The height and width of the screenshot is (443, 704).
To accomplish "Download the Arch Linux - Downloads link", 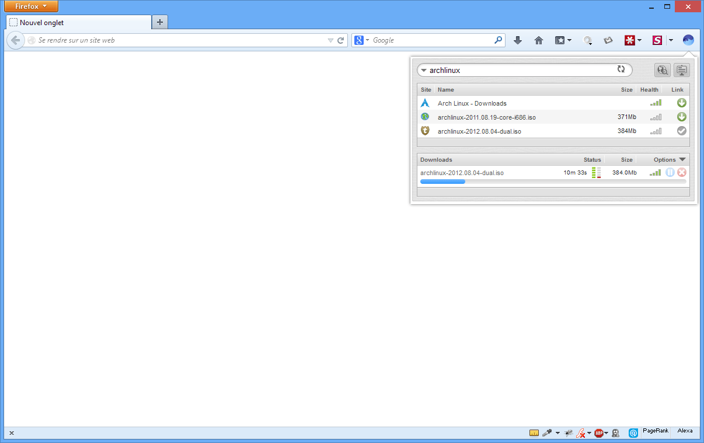I will tap(681, 103).
